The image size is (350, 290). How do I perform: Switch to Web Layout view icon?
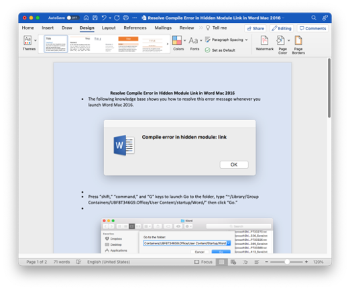click(x=233, y=262)
